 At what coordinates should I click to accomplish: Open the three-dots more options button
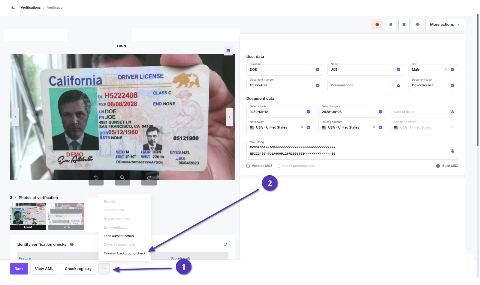pyautogui.click(x=104, y=269)
